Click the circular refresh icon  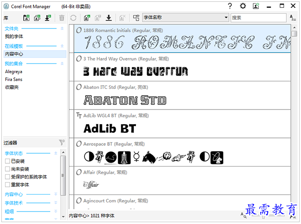tap(73, 18)
